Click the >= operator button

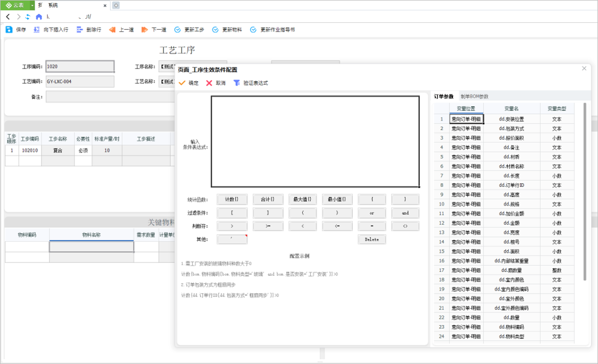click(268, 226)
